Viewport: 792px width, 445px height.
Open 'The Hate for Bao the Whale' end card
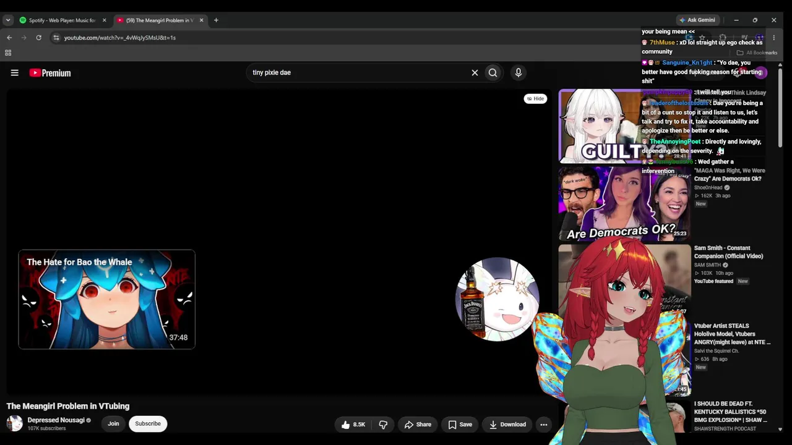tap(106, 300)
